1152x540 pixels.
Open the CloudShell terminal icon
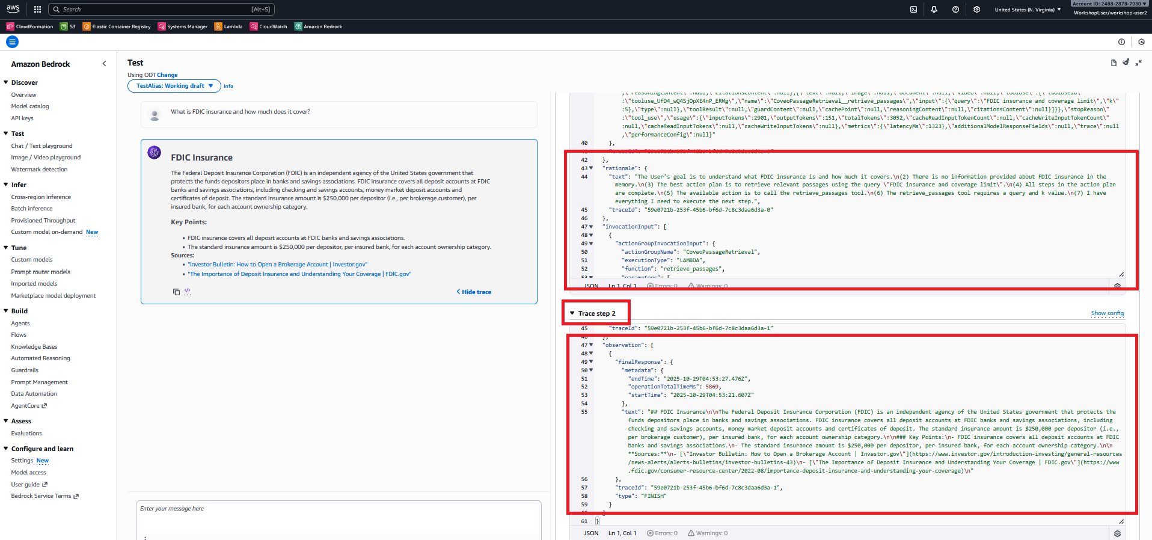pyautogui.click(x=913, y=10)
